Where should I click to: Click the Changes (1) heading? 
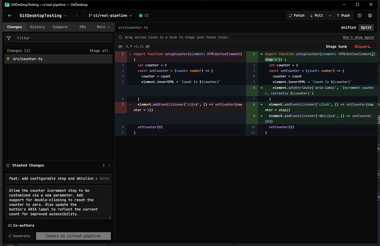click(x=18, y=51)
